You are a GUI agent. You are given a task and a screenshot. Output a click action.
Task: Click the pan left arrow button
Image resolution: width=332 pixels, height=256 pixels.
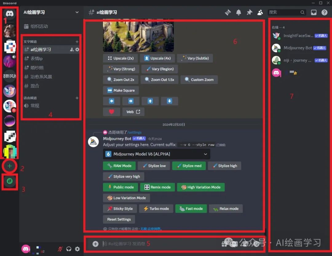(112, 101)
